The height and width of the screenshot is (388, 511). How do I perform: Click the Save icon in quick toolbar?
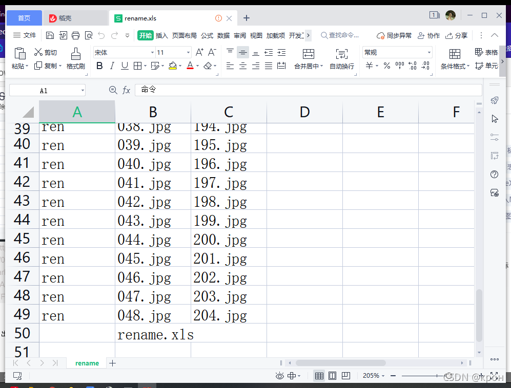pos(50,35)
